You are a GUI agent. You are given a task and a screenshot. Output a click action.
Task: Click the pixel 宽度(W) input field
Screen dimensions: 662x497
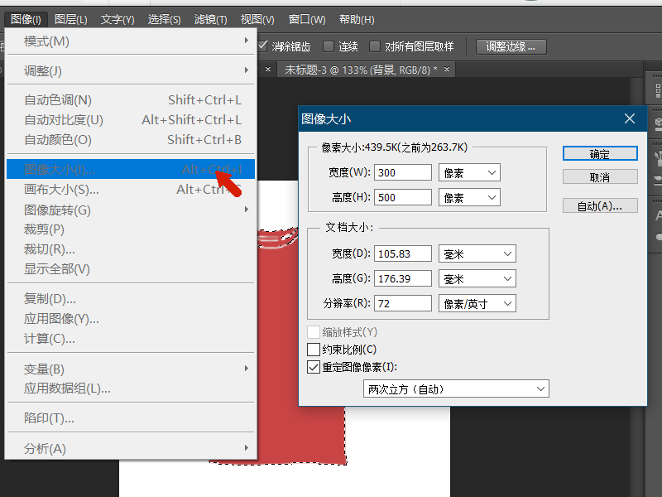pyautogui.click(x=403, y=172)
